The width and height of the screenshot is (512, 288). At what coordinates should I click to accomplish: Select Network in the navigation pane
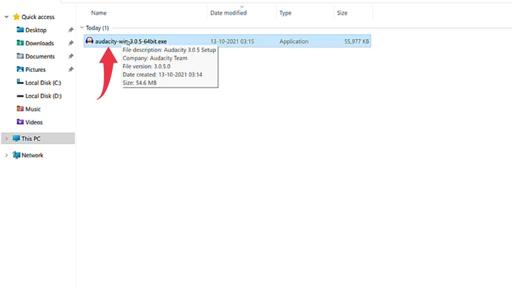(32, 155)
